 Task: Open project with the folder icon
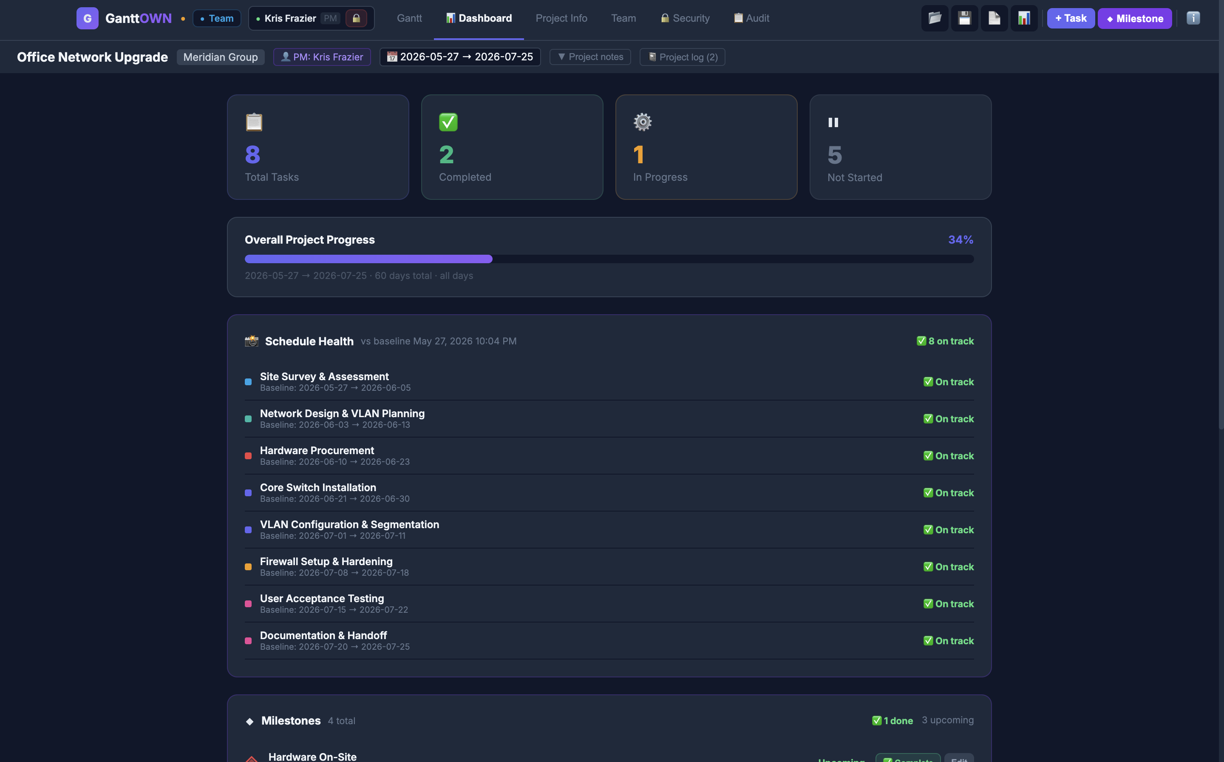click(935, 18)
